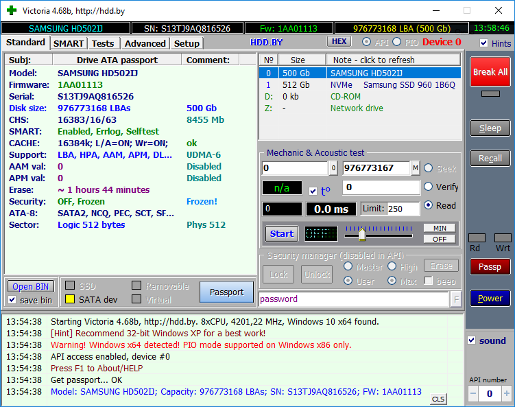This screenshot has width=515, height=407.
Task: Click the red Passp button
Action: (490, 266)
